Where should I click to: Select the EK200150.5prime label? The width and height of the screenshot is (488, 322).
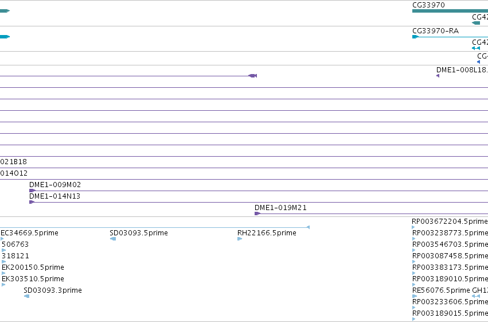[33, 267]
